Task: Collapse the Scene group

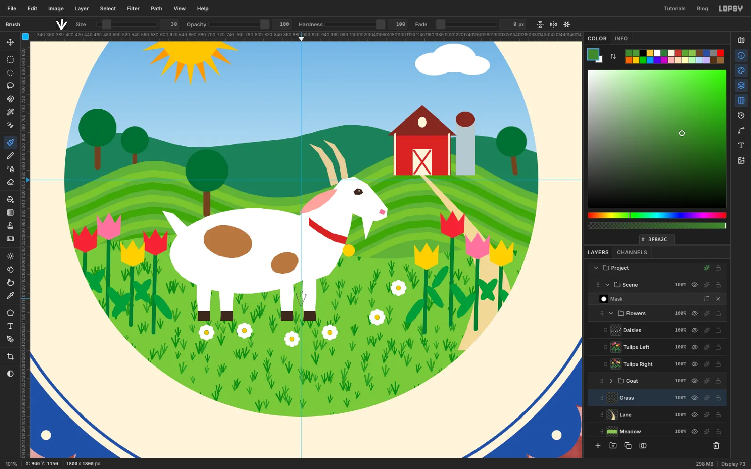Action: point(607,285)
